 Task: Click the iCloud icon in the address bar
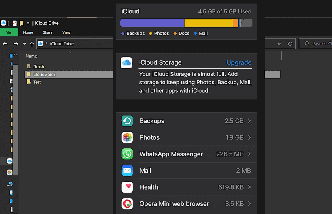point(40,43)
